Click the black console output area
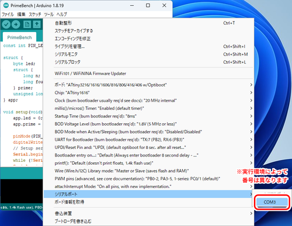The height and width of the screenshot is (226, 292). [x=22, y=192]
